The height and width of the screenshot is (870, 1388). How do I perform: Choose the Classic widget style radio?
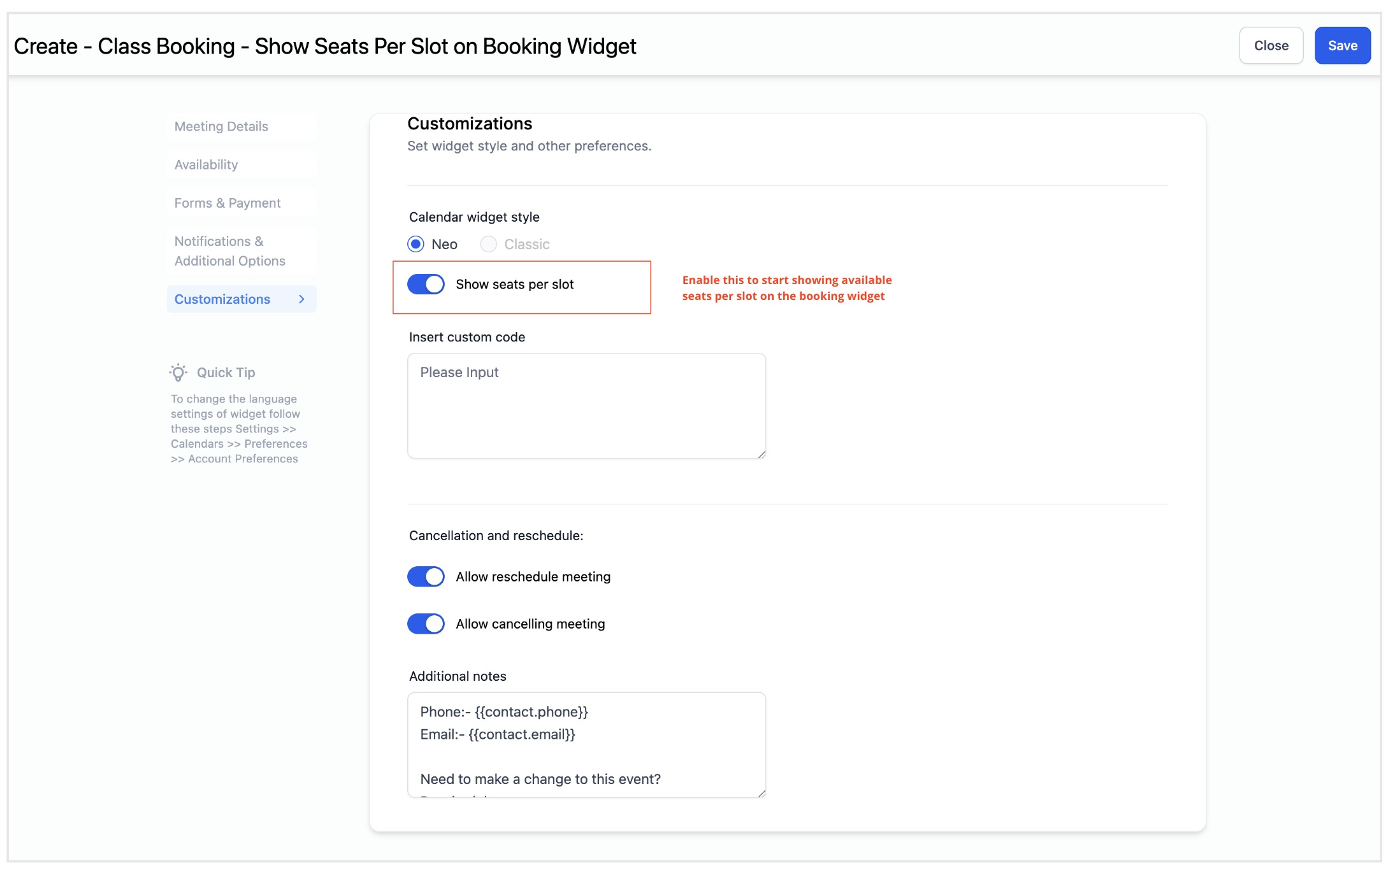tap(489, 244)
